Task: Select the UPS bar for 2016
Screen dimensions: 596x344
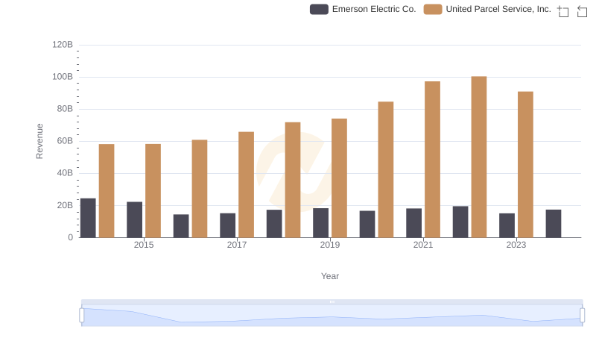Action: click(x=200, y=189)
